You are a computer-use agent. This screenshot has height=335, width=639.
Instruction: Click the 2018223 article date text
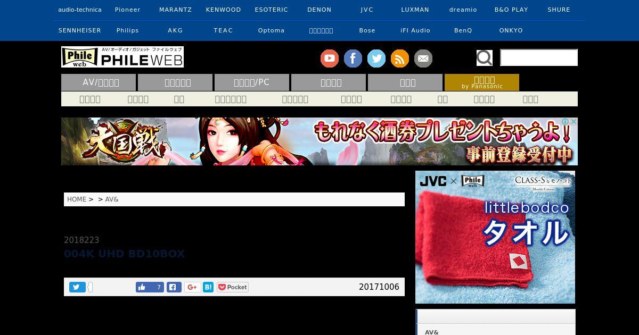[x=81, y=240]
